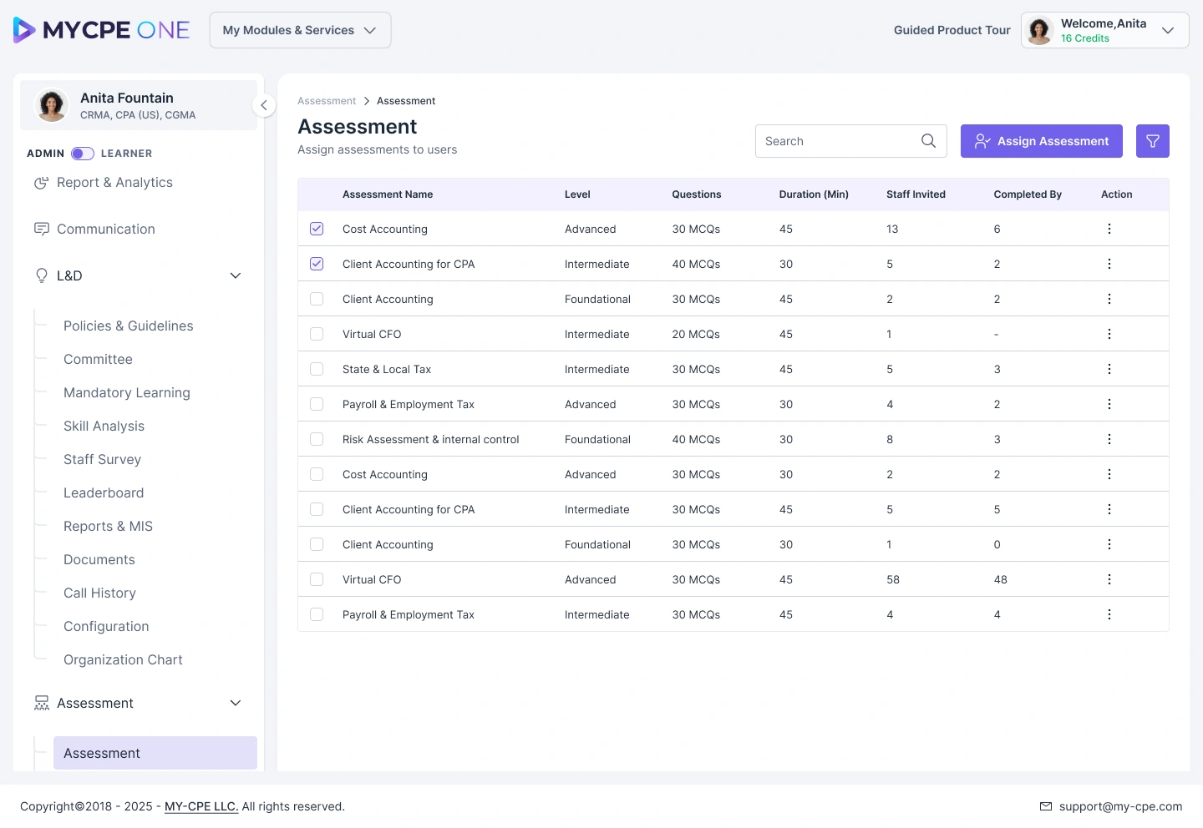
Task: Open the MY-CPE LLC. footer link
Action: tap(201, 806)
